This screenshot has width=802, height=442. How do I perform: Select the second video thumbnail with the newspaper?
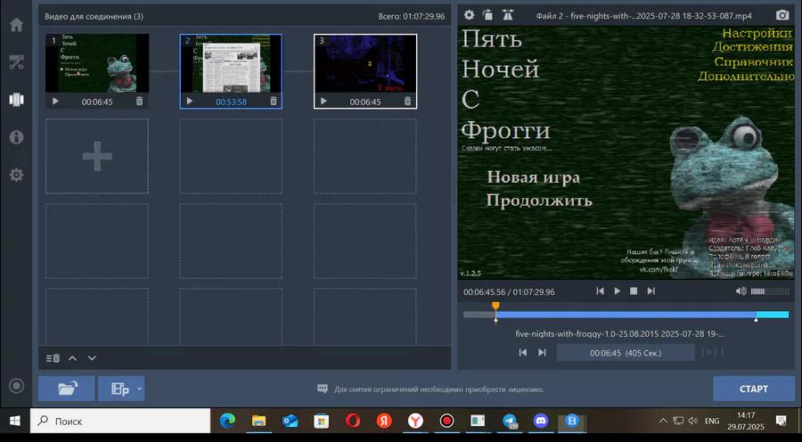pyautogui.click(x=231, y=63)
